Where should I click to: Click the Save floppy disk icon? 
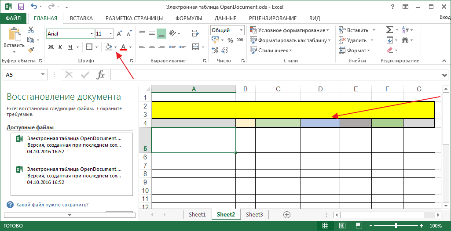(21, 6)
